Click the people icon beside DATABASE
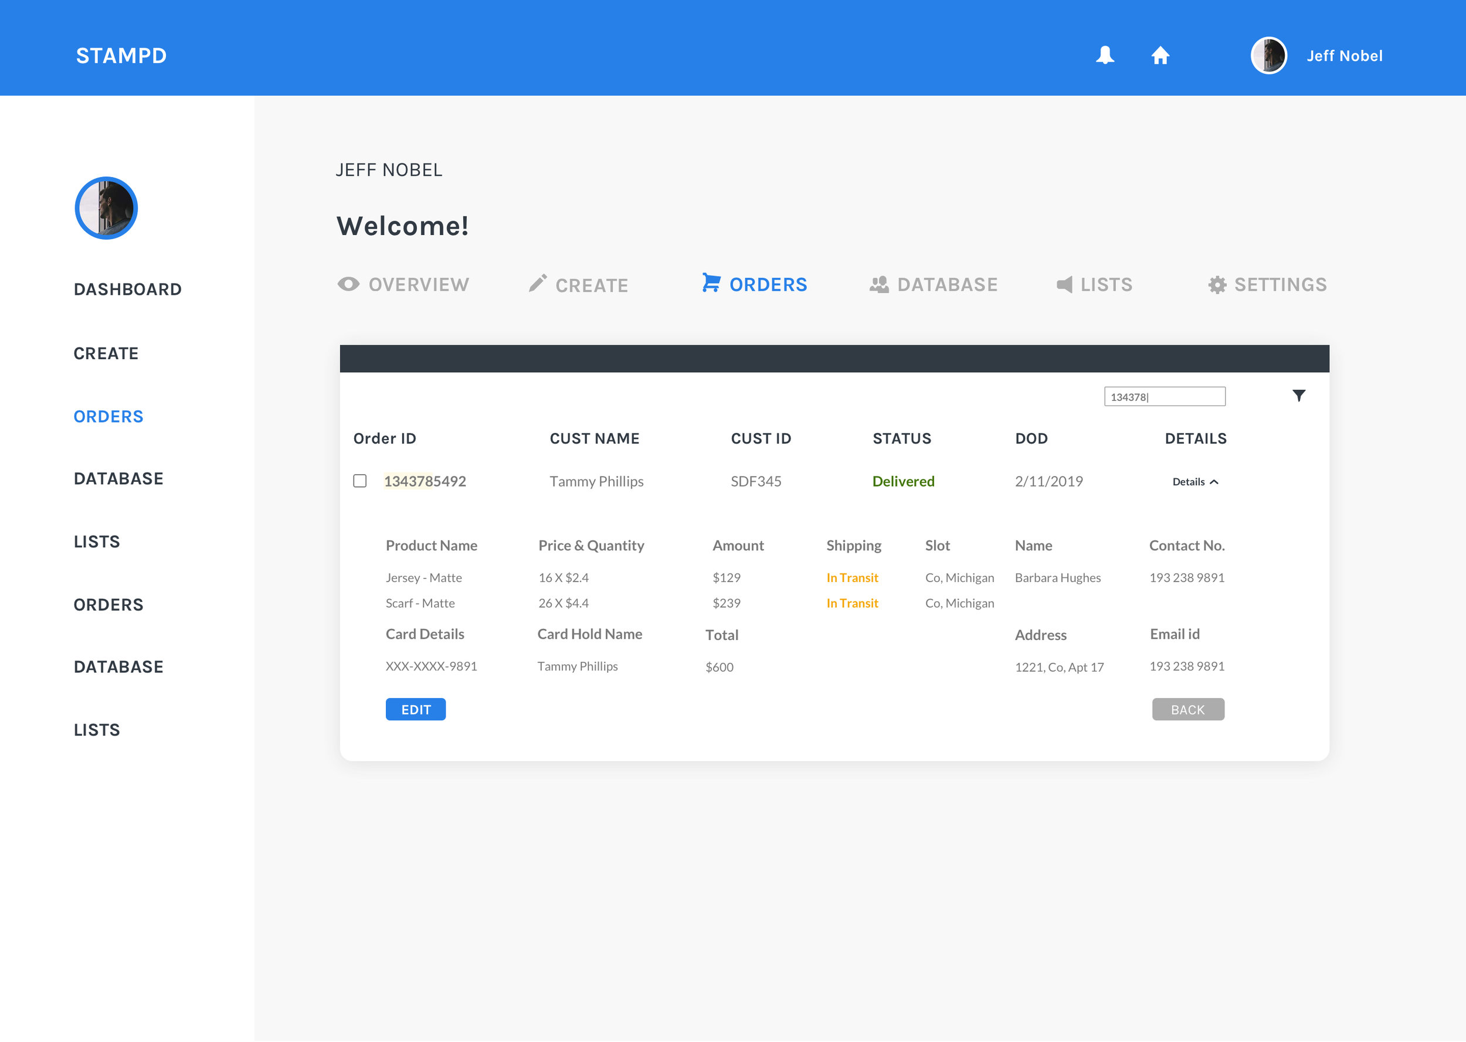This screenshot has height=1042, width=1466. [878, 284]
